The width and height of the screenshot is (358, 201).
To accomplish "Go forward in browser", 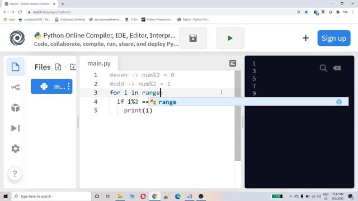I will 12,12.
